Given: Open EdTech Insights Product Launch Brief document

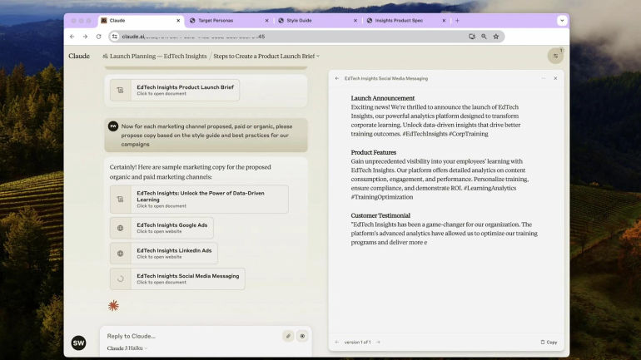Looking at the screenshot, I should tap(175, 90).
